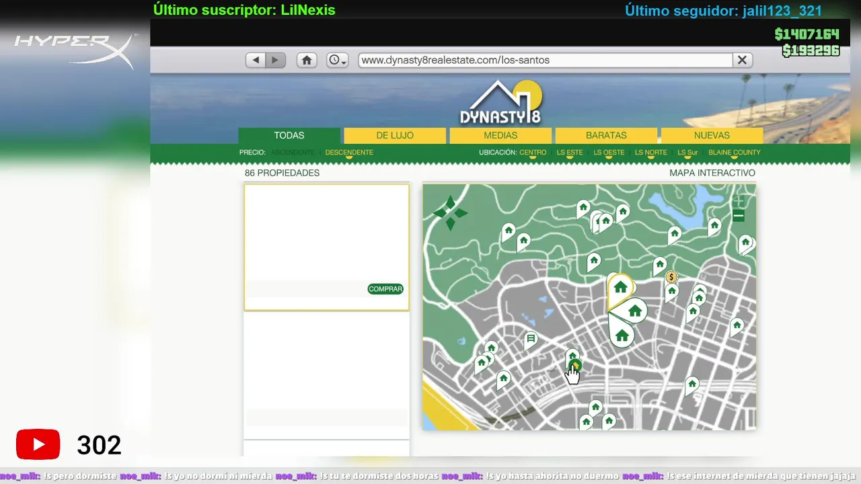
Task: Select the house marker nearest the yellow beach
Action: pos(481,363)
